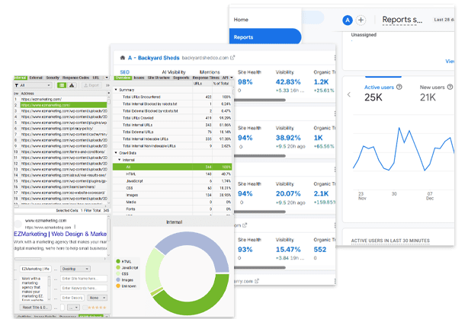Open the Issues tab

click(x=139, y=78)
